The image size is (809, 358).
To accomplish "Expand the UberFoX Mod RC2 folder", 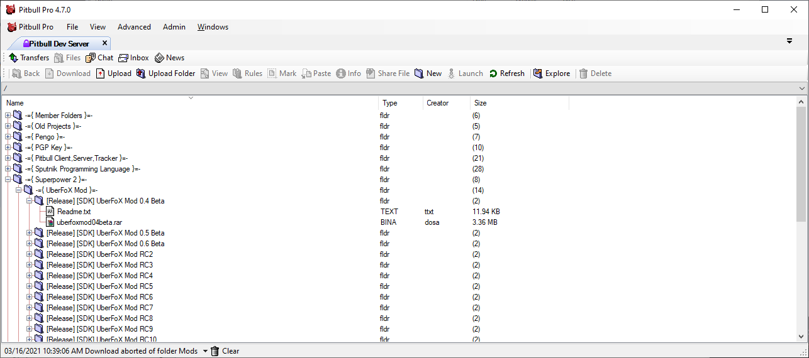I will coord(30,254).
